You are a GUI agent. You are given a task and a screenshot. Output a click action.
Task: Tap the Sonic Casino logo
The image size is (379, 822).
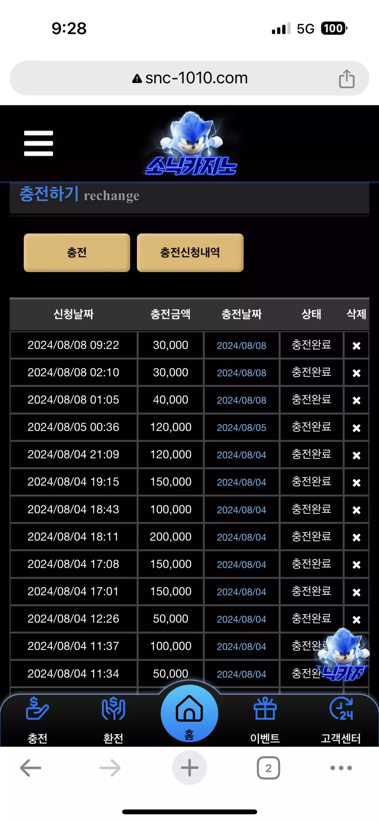191,144
